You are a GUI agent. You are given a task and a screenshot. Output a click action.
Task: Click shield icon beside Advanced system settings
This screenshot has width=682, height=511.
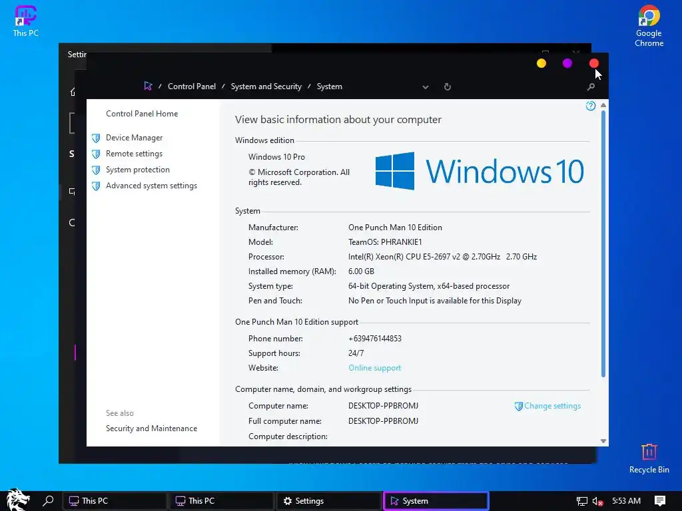point(96,186)
